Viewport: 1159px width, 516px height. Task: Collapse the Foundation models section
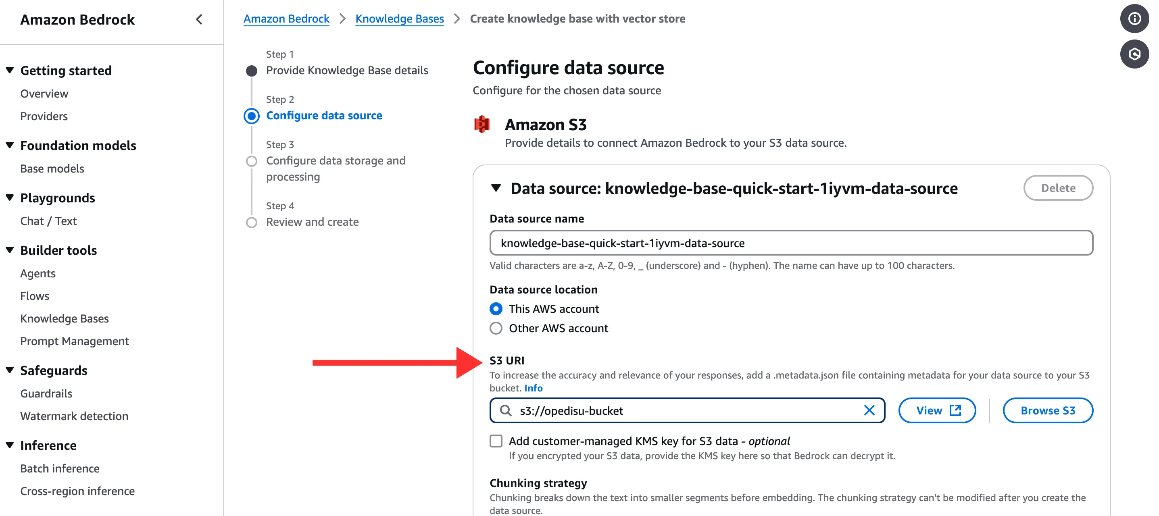coord(9,145)
